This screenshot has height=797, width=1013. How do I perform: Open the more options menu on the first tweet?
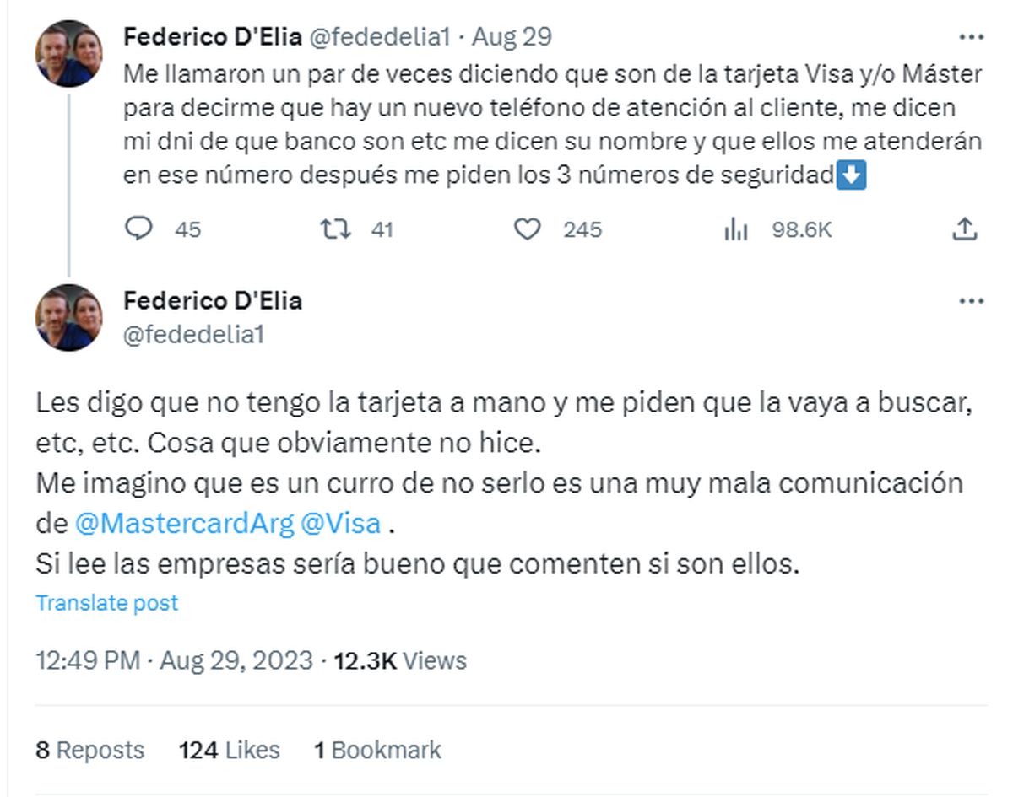(x=972, y=36)
